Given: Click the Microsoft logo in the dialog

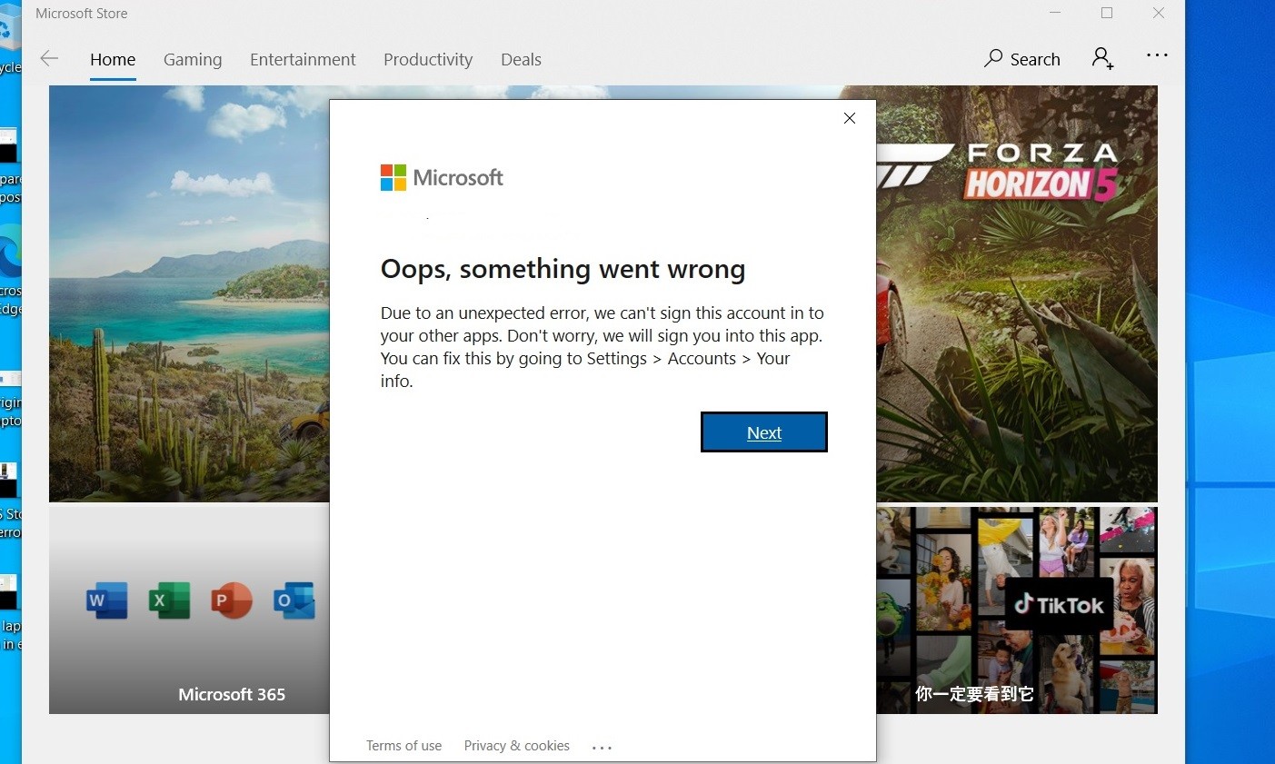Looking at the screenshot, I should [442, 177].
